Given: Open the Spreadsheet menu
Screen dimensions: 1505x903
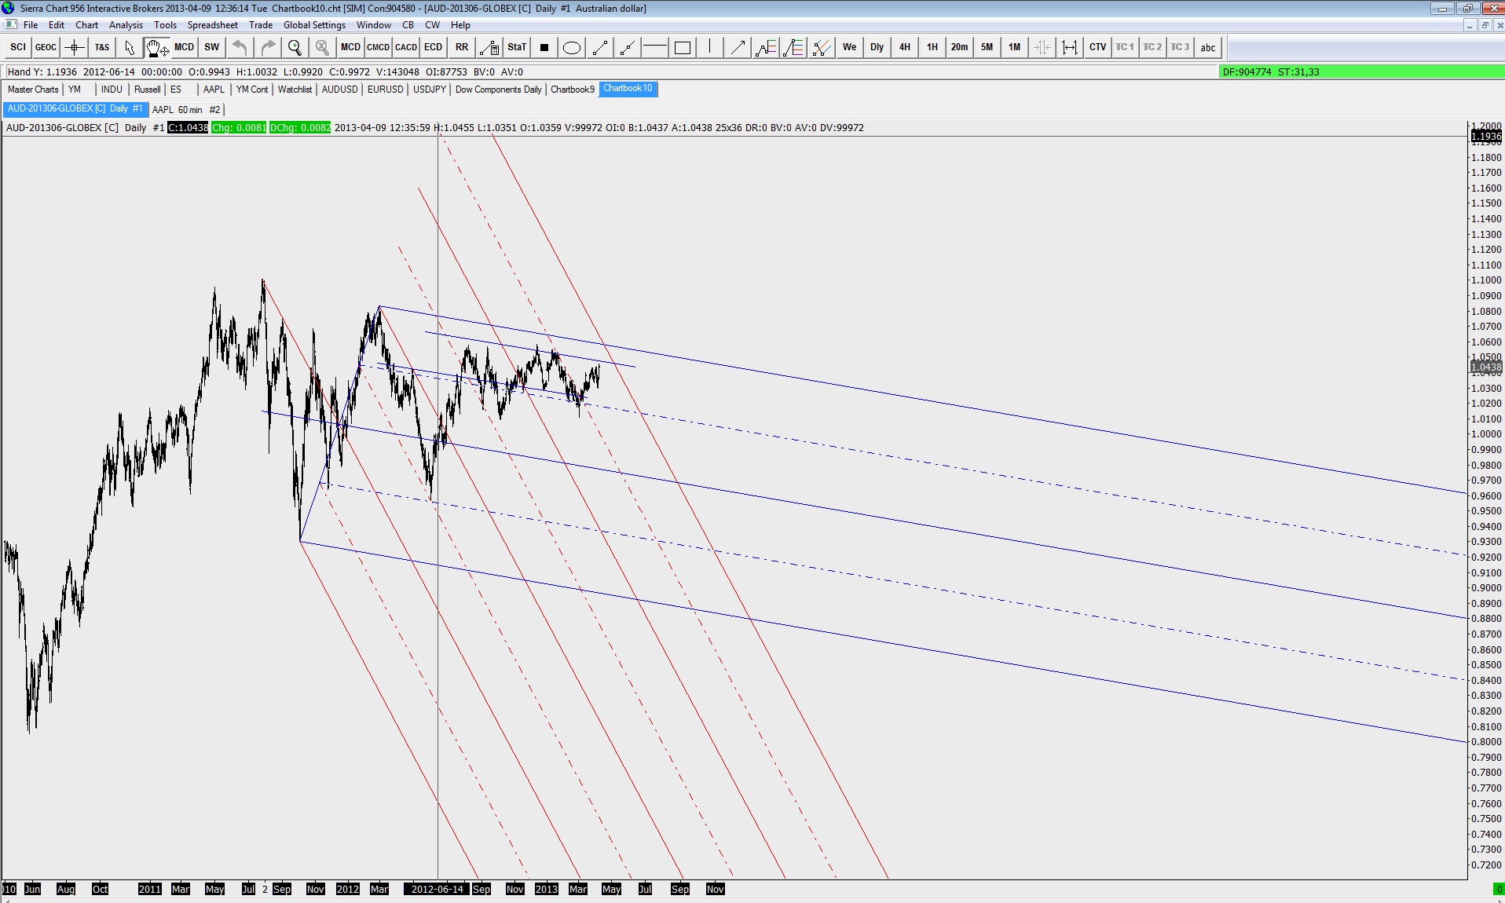Looking at the screenshot, I should click(x=213, y=25).
